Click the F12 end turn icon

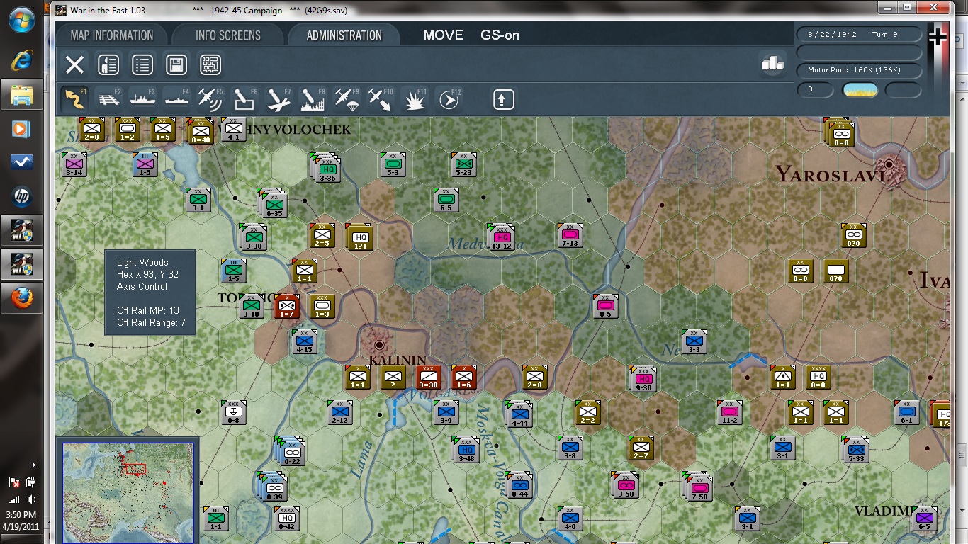(x=449, y=99)
